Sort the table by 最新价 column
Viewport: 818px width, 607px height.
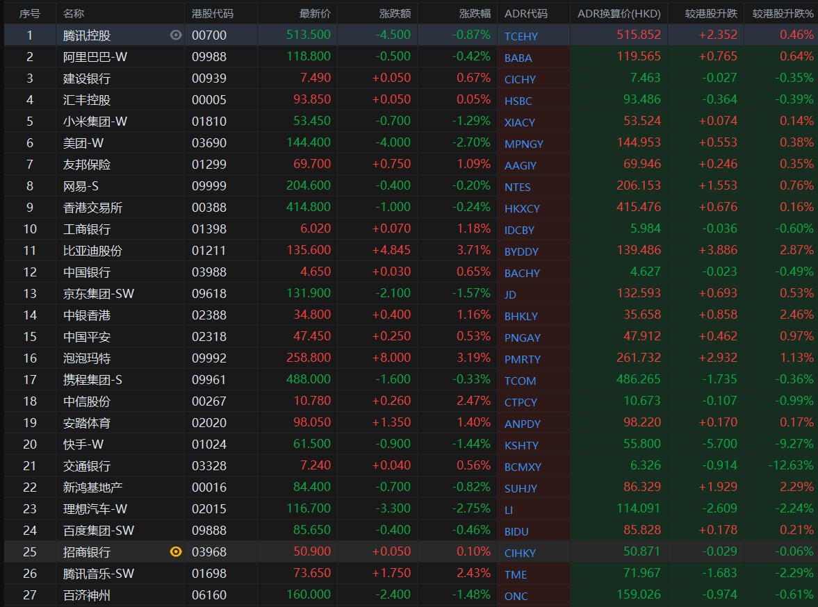[315, 13]
